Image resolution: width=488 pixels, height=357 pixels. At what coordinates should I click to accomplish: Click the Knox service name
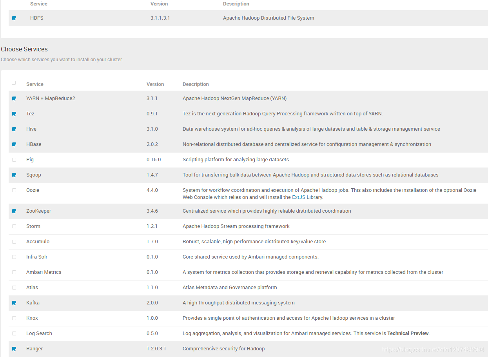(32, 318)
